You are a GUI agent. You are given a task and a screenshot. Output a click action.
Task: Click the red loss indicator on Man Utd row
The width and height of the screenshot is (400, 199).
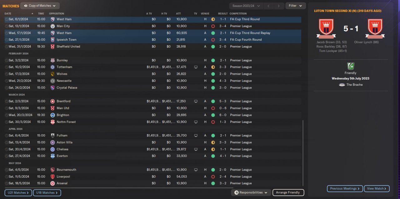213,108
